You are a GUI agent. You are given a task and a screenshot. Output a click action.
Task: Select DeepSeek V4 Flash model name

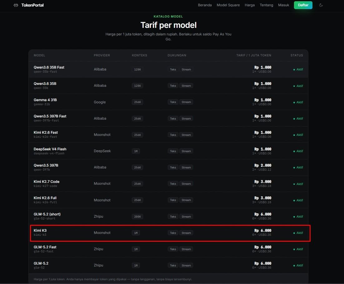[x=50, y=149]
